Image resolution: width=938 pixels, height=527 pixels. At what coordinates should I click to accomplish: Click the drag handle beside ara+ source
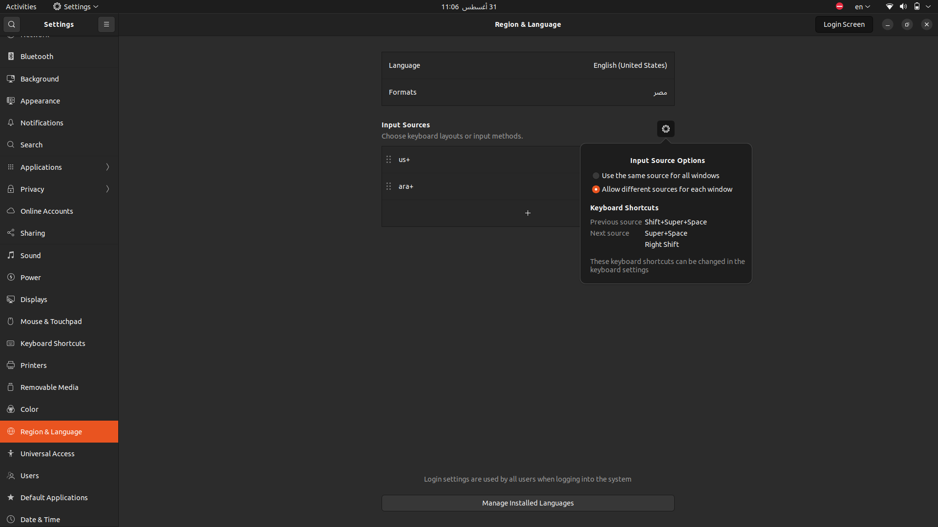tap(389, 186)
